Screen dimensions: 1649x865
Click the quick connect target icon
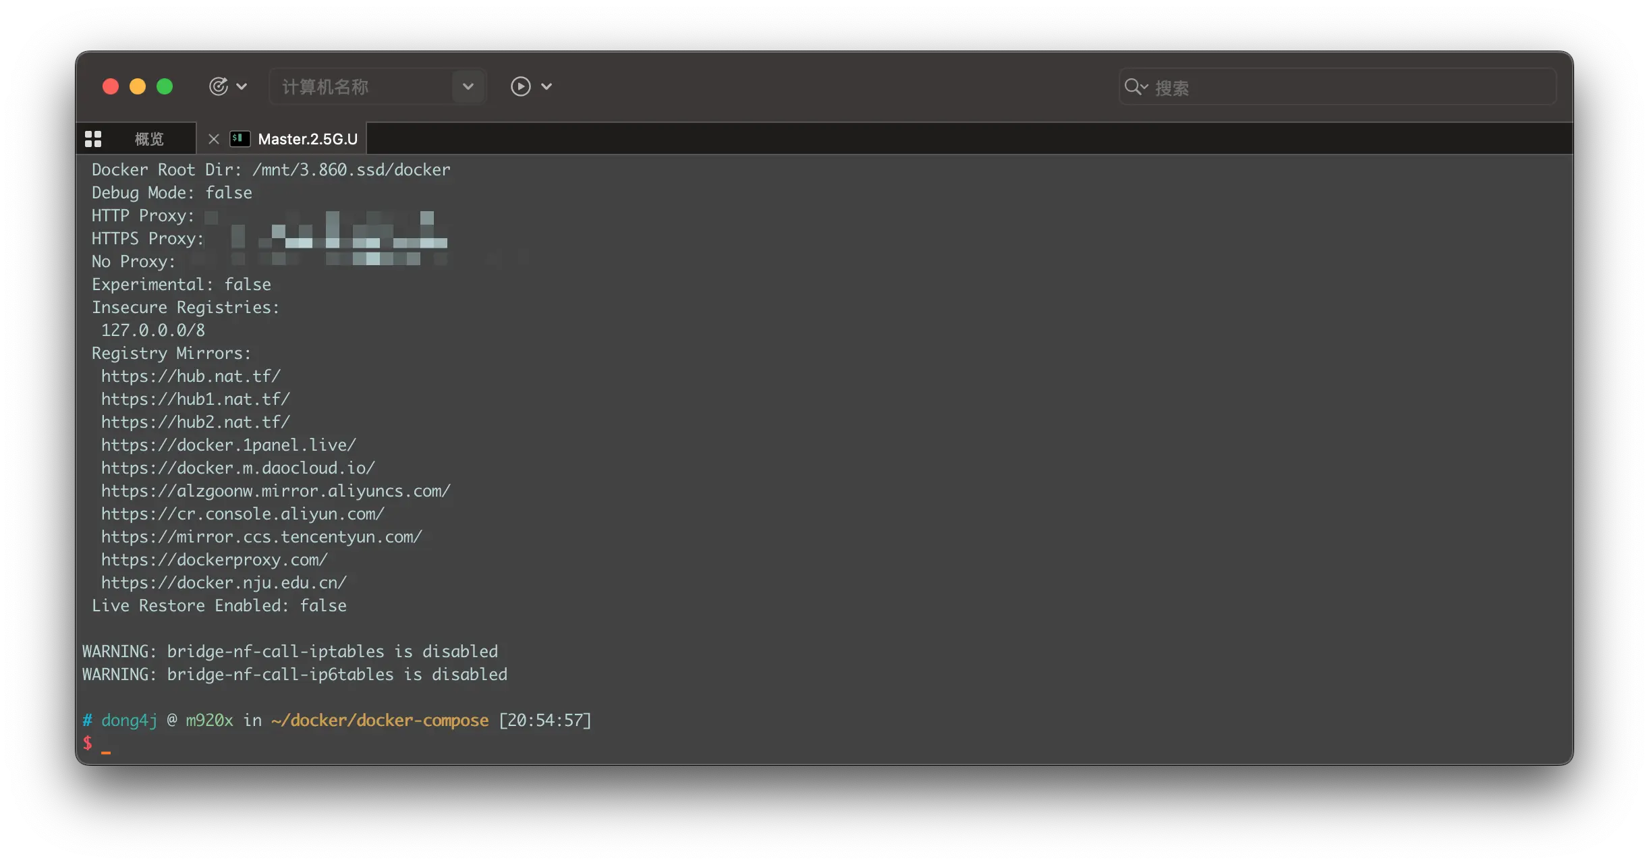219,86
